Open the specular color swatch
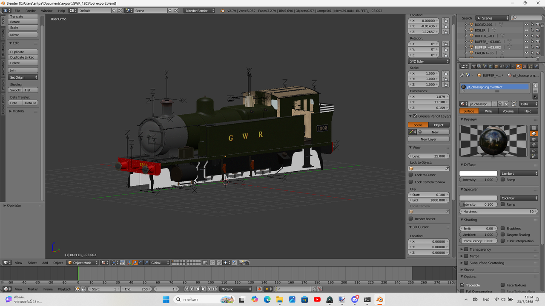The height and width of the screenshot is (306, 545). point(478,198)
